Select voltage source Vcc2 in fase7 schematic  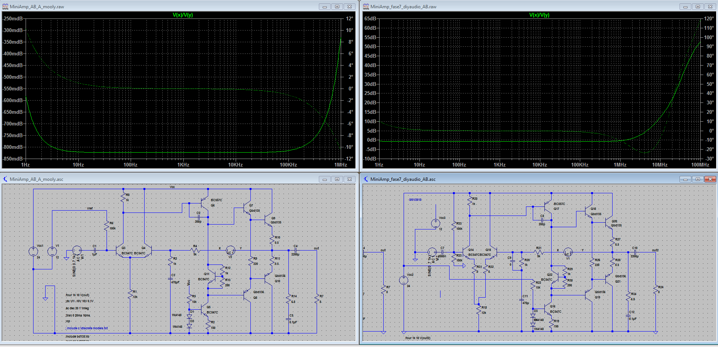(403, 280)
